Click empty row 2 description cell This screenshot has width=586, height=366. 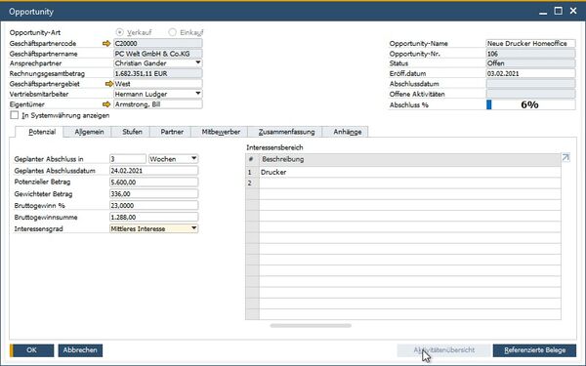tap(410, 183)
